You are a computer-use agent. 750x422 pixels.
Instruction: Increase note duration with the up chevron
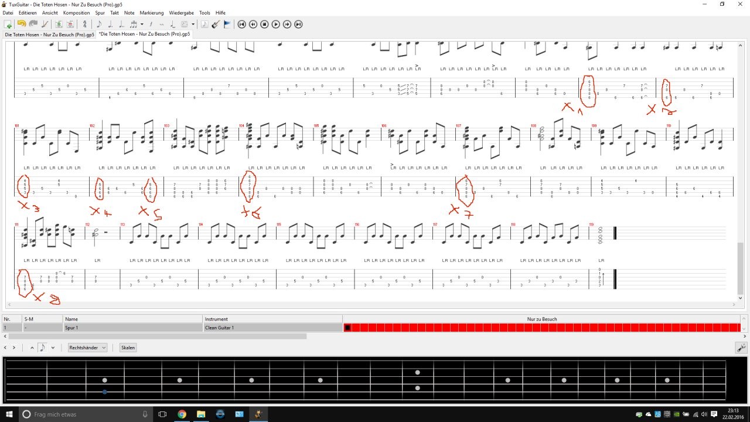click(32, 348)
